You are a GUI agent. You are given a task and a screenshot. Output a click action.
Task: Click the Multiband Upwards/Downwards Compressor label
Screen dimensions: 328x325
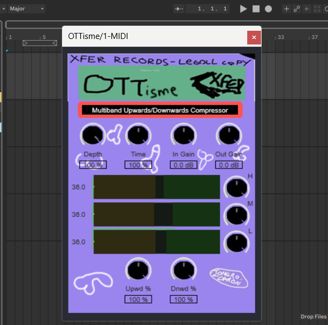[x=160, y=110]
